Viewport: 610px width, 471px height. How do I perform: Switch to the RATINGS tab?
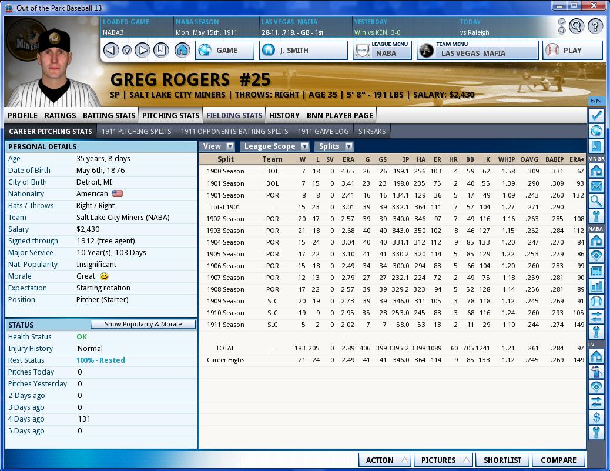(61, 116)
